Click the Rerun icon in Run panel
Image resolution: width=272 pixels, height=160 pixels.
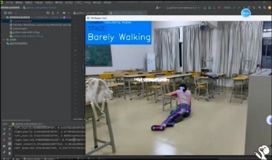[x=4, y=129]
